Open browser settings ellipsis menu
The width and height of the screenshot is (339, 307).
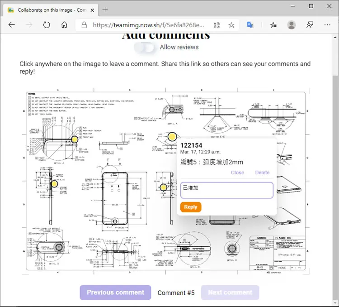coord(327,25)
